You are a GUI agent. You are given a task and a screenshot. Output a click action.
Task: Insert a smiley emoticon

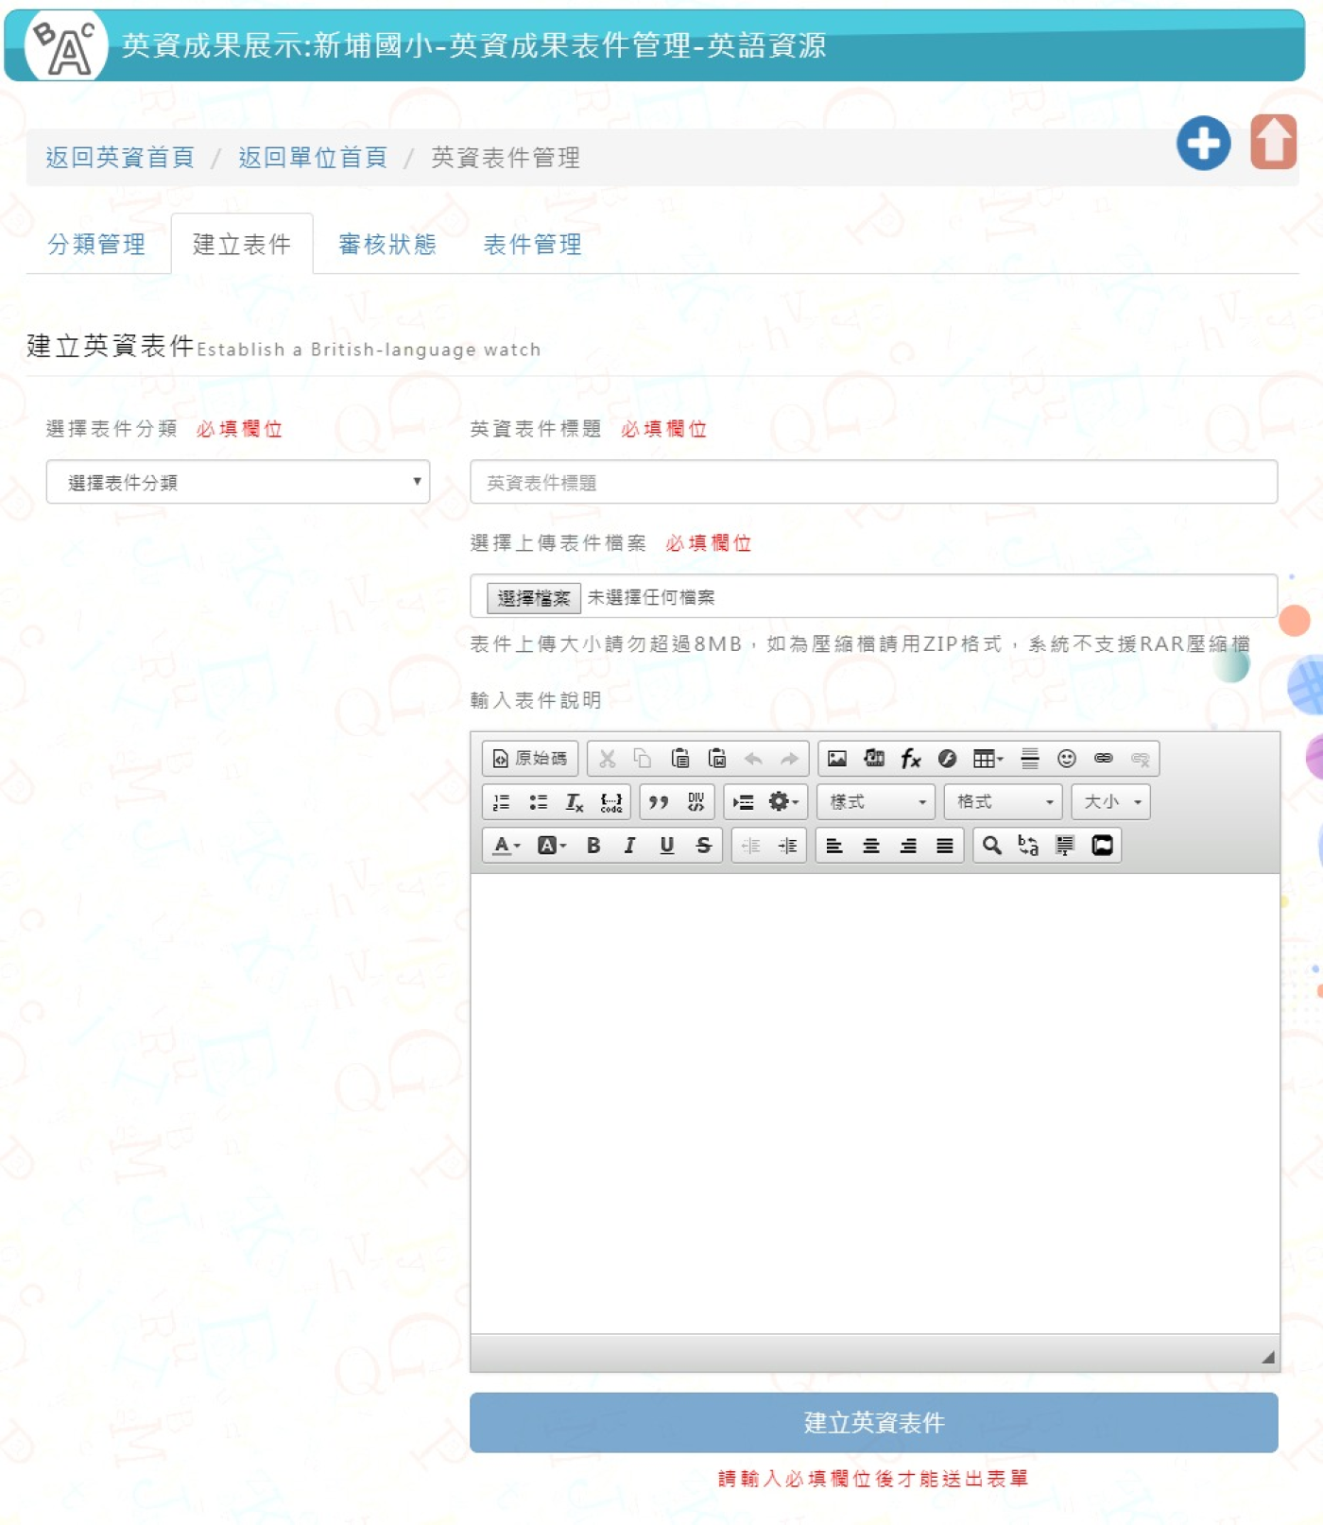pyautogui.click(x=1066, y=759)
